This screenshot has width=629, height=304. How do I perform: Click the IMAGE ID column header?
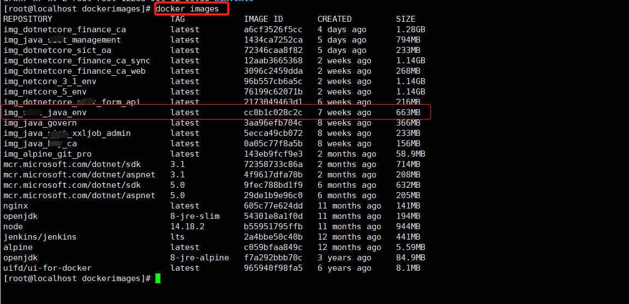263,19
